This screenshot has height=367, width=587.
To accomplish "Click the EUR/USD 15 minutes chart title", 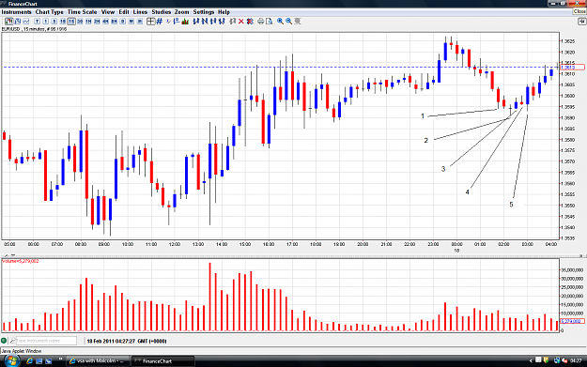I will 34,29.
